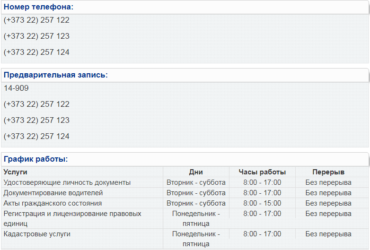Image resolution: width=370 pixels, height=250 pixels.
Task: Select 'Кадастровые услуги' service row
Action: pos(185,239)
